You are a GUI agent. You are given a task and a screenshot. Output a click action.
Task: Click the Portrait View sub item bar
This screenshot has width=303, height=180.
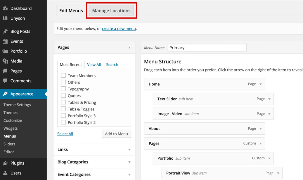222,173
